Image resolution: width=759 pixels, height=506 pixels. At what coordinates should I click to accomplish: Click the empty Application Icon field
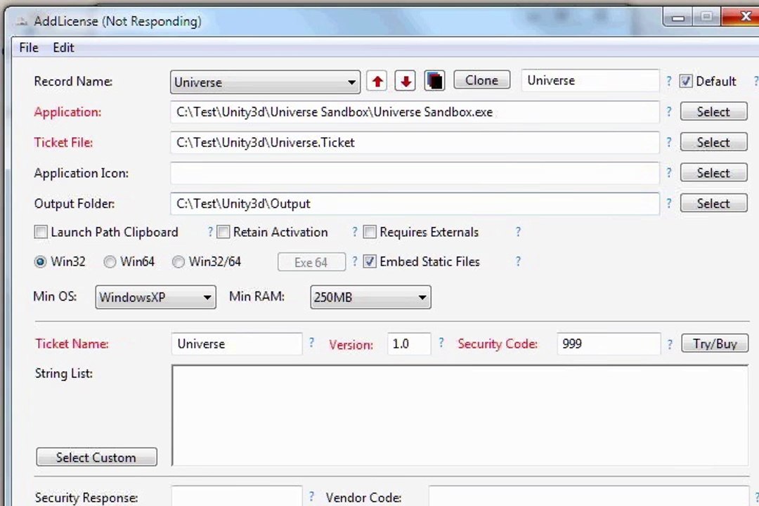(415, 173)
